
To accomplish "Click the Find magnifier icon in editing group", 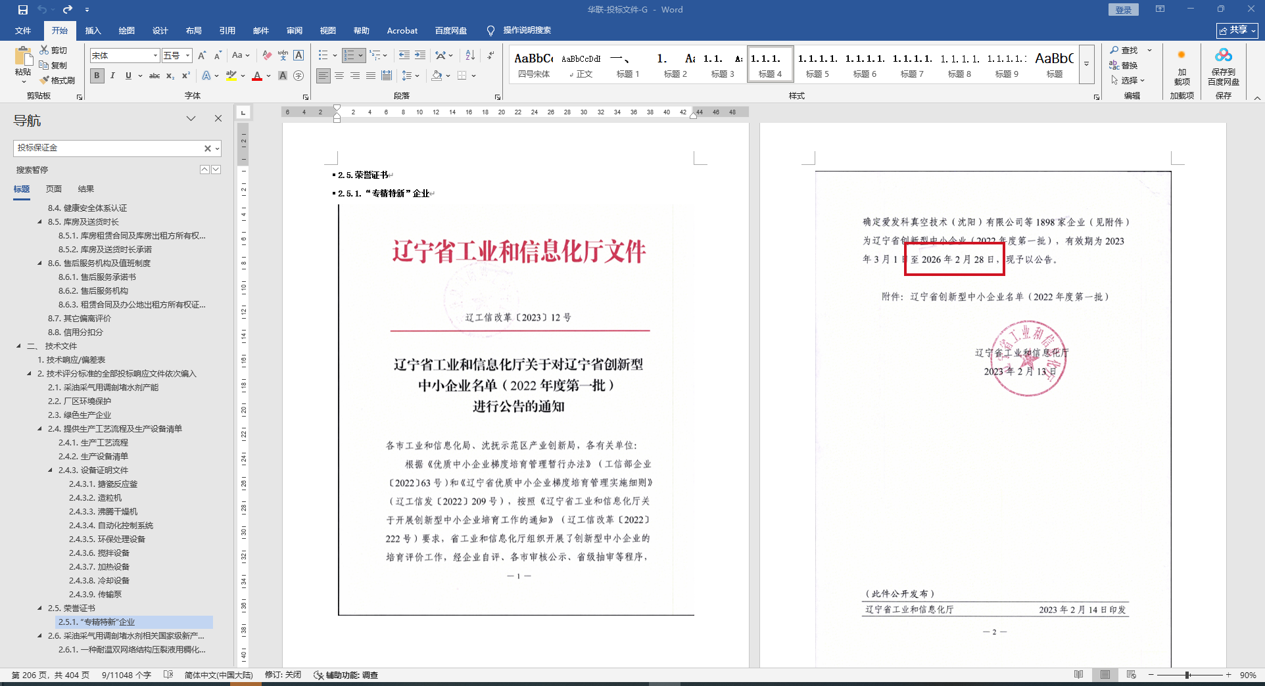I will (1114, 51).
